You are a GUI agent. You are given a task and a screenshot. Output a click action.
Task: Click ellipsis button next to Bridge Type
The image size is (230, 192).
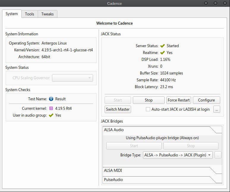[x=218, y=155]
